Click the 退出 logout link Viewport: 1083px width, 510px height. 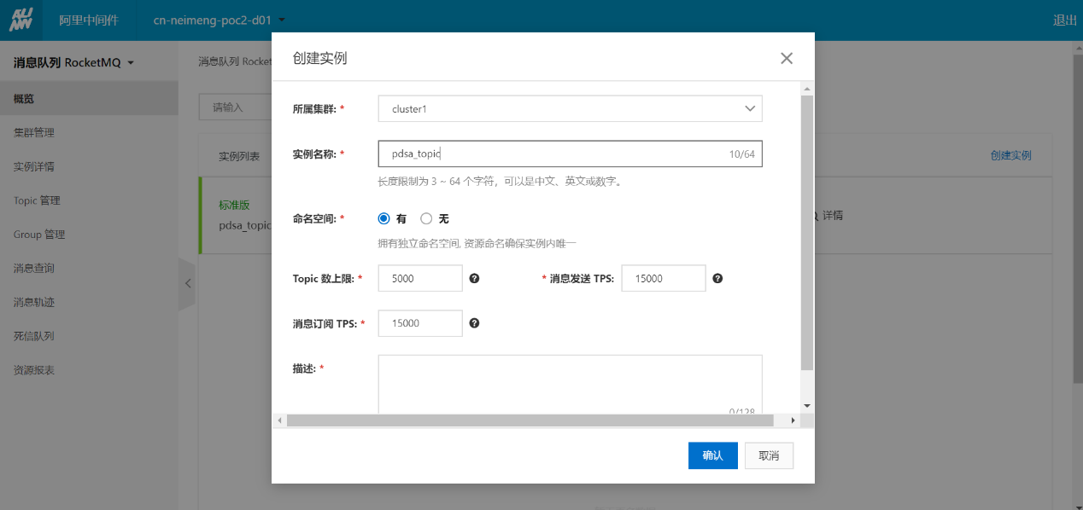1065,20
